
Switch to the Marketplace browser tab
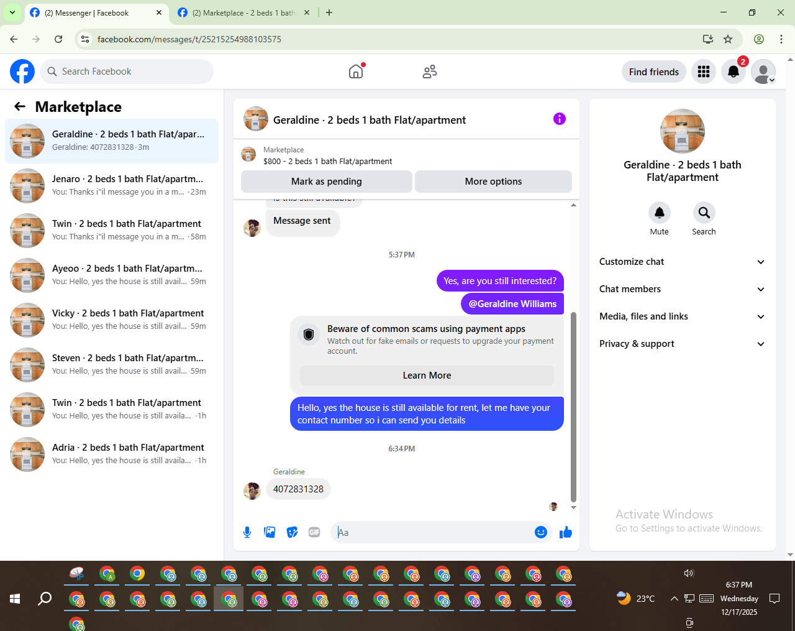(243, 12)
